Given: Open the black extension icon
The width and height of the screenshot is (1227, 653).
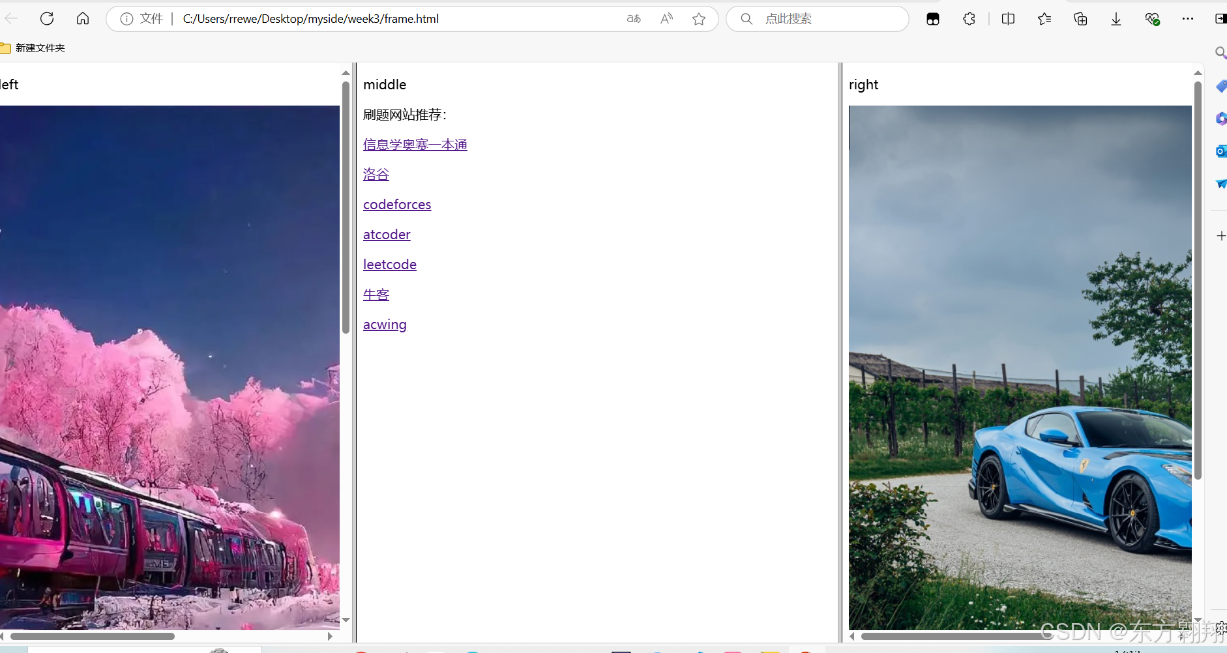Looking at the screenshot, I should [933, 19].
